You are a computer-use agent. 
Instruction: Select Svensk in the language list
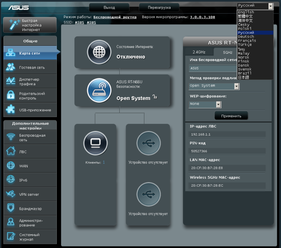pos(255,69)
